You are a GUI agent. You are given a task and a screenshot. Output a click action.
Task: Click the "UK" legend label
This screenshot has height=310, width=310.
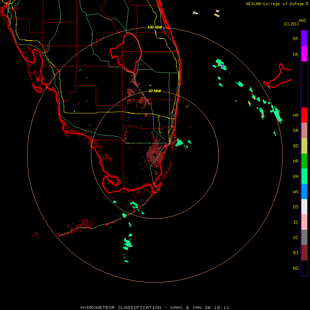296,54
